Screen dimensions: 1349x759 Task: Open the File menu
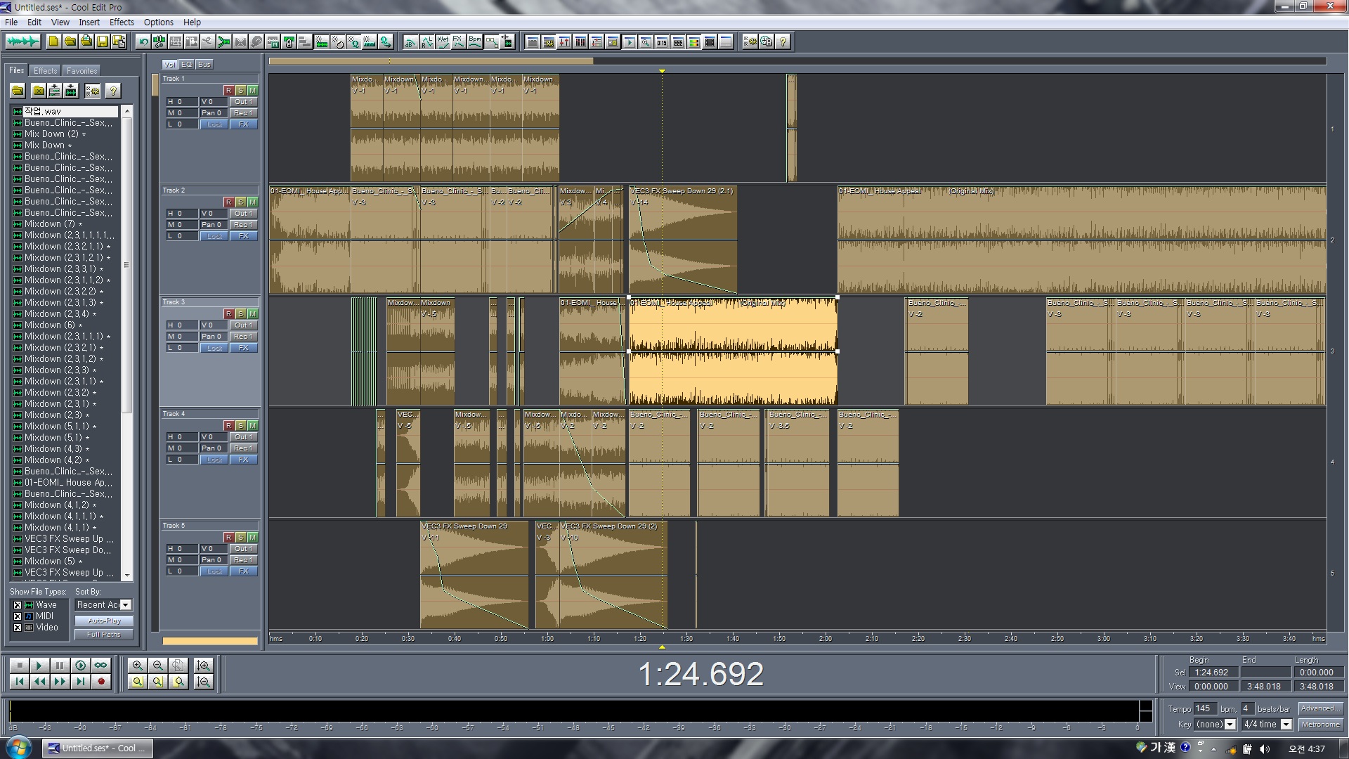pos(11,22)
